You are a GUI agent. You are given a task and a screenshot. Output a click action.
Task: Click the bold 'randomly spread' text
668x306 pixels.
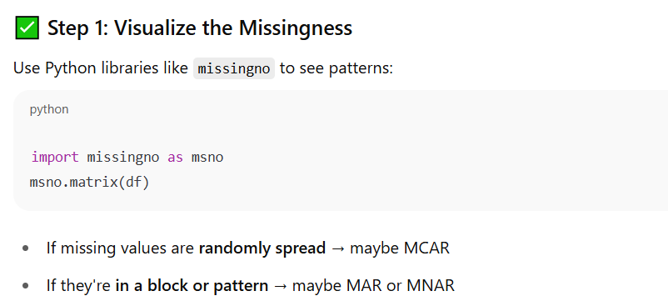[x=262, y=248]
